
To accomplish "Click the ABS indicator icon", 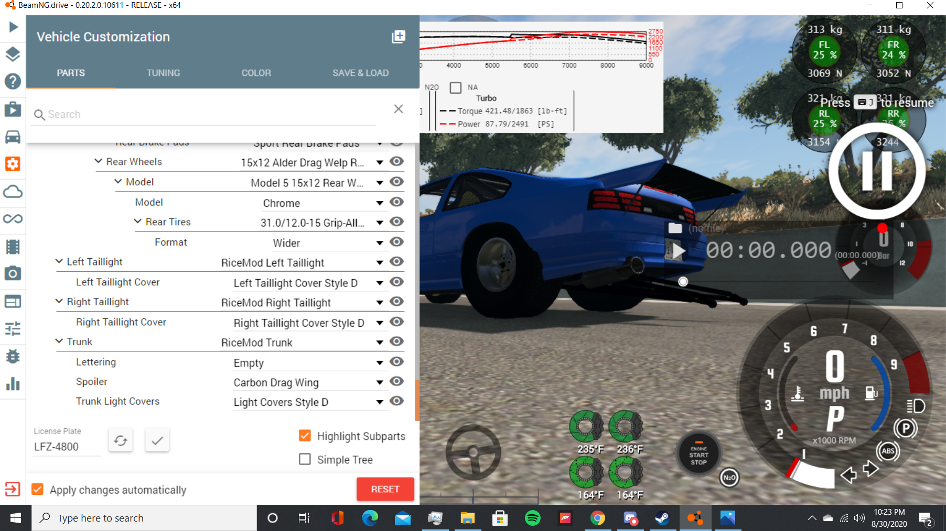I will pyautogui.click(x=888, y=451).
